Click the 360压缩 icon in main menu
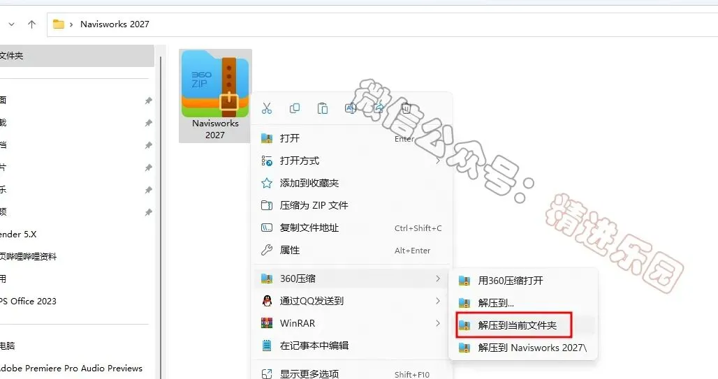The image size is (718, 379). (267, 278)
